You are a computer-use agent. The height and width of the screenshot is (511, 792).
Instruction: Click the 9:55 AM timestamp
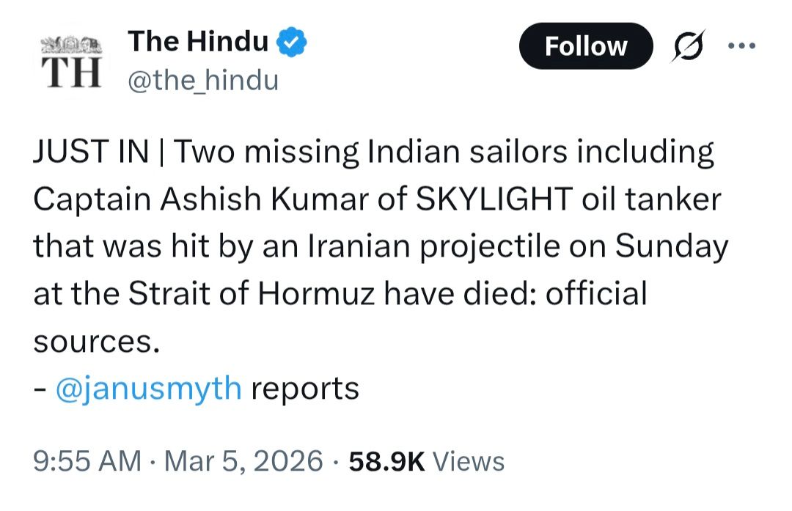click(x=87, y=461)
